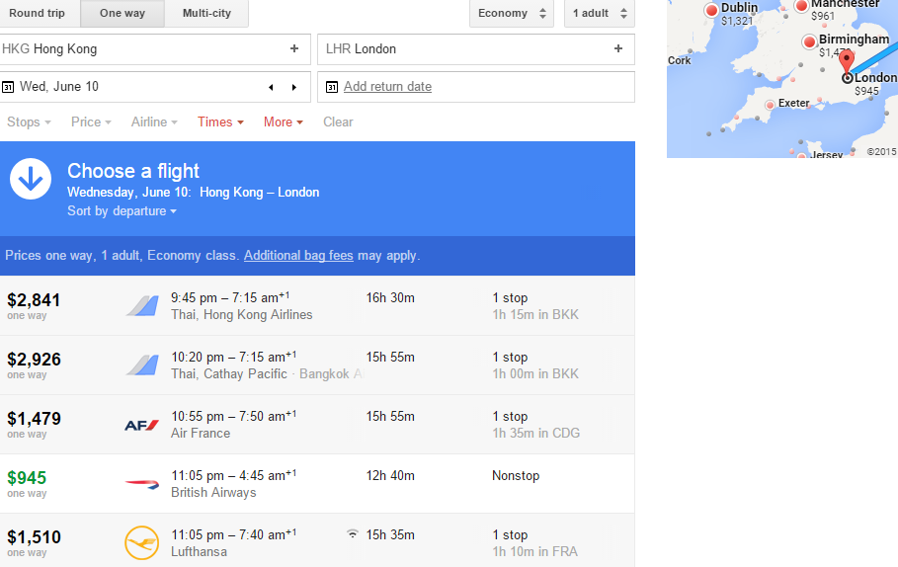The image size is (898, 567).
Task: Select the Dublin marker on the map
Action: (x=712, y=10)
